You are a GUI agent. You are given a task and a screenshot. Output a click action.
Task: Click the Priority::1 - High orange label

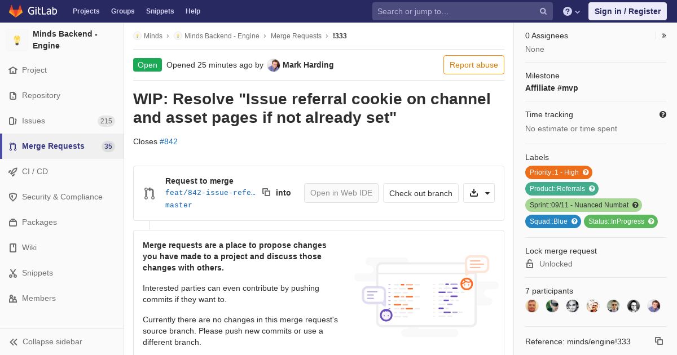point(559,172)
